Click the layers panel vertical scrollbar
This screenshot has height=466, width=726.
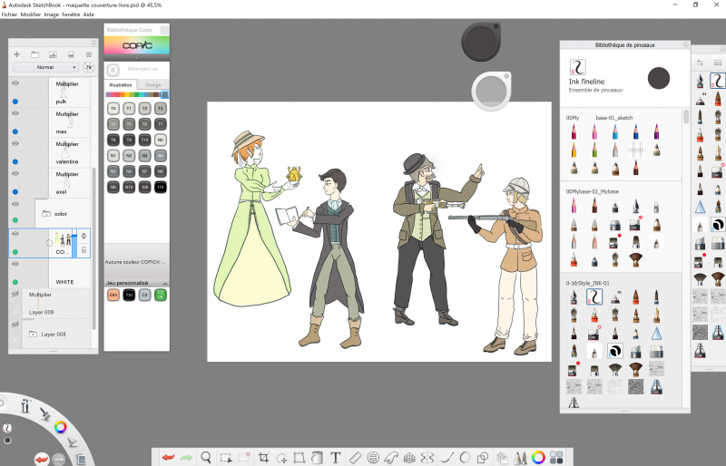click(94, 248)
